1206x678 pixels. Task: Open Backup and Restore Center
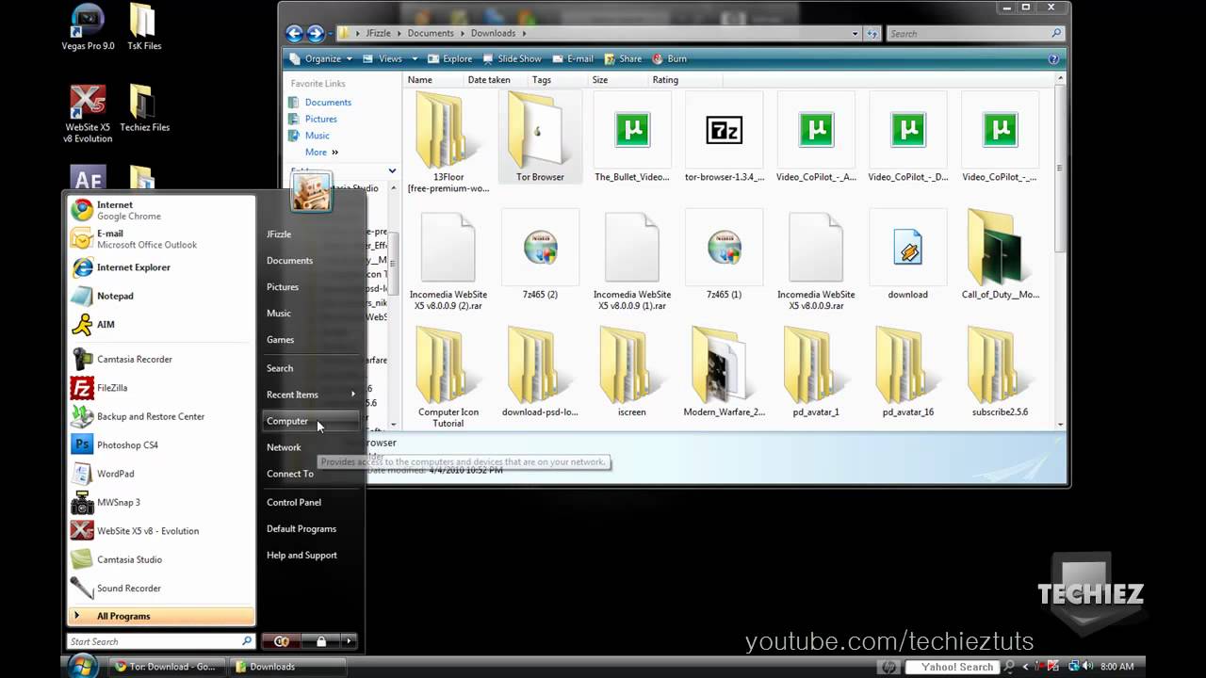coord(160,416)
